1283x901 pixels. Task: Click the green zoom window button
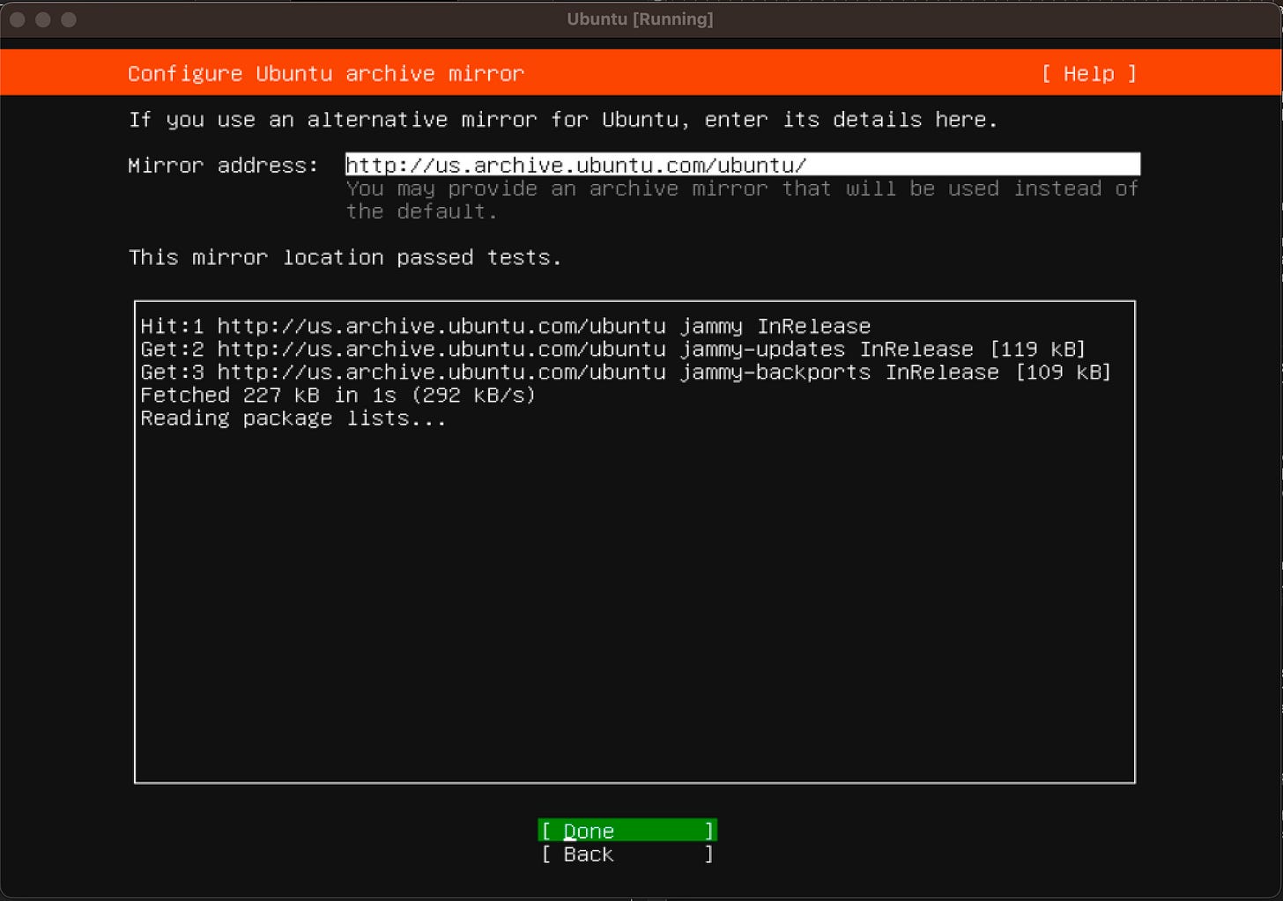tap(69, 19)
